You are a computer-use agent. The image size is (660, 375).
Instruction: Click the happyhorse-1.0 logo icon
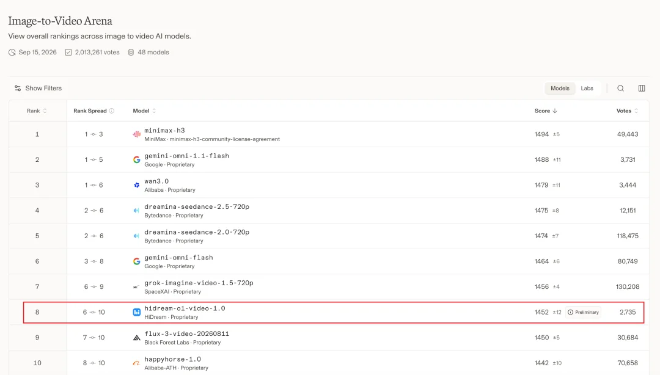136,363
